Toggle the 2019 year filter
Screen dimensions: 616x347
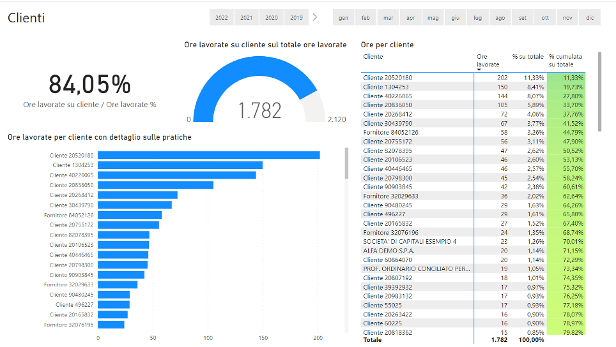click(296, 18)
